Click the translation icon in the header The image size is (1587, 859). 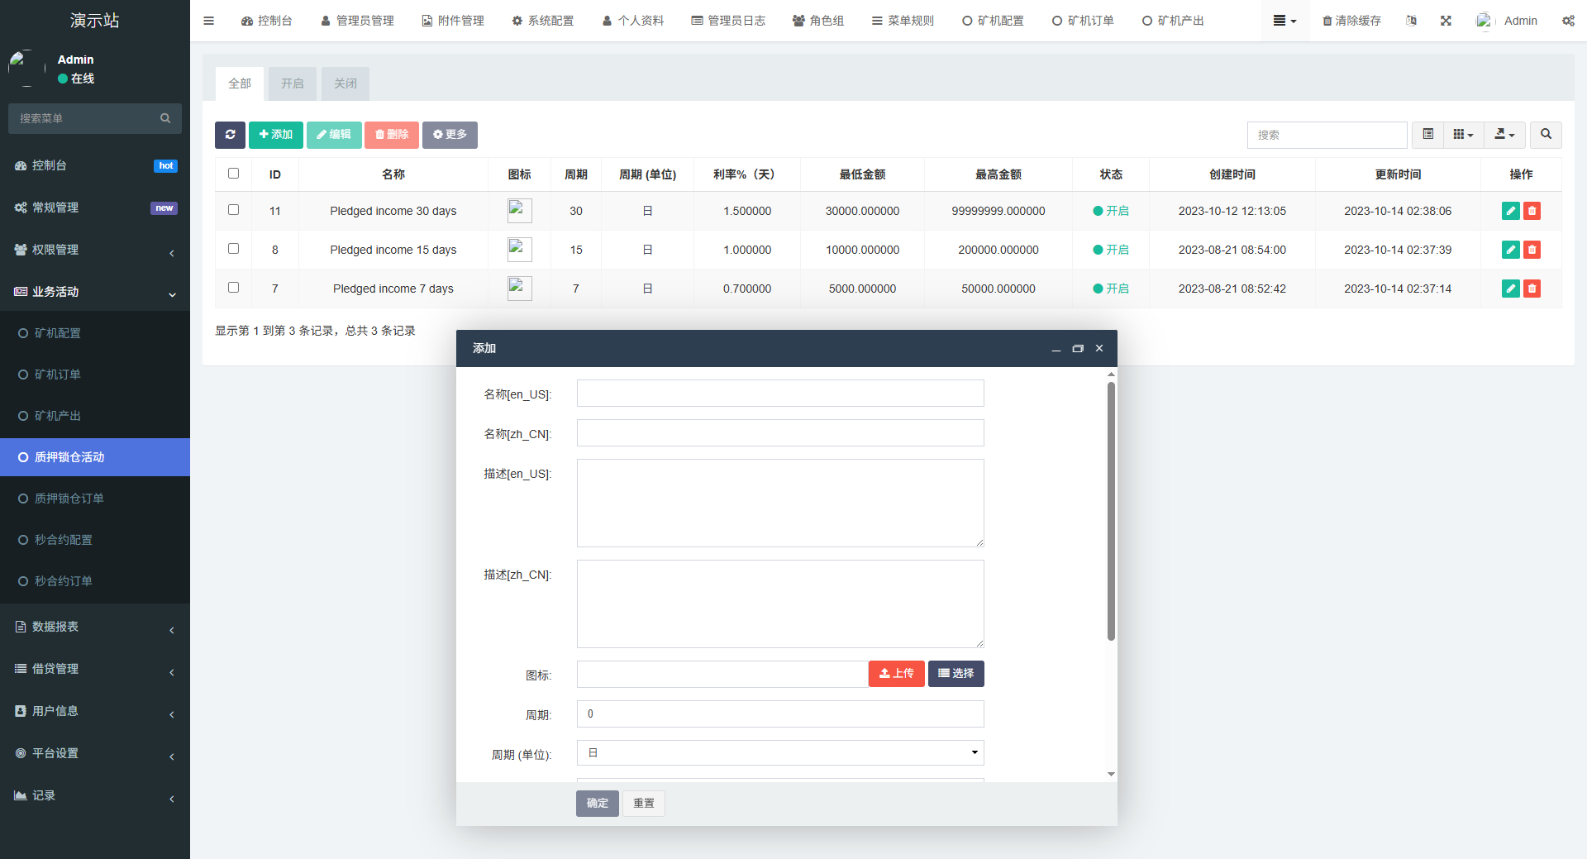(x=1411, y=21)
